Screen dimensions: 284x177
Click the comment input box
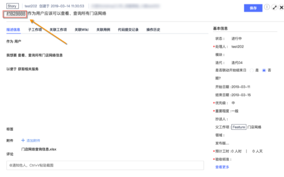pos(105,165)
